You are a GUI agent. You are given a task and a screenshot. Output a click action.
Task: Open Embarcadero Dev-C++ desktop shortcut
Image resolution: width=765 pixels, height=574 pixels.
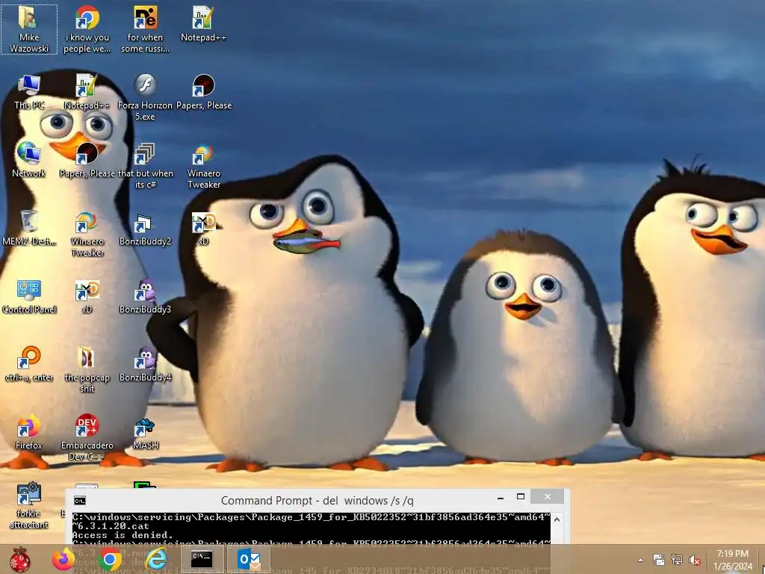coord(87,437)
